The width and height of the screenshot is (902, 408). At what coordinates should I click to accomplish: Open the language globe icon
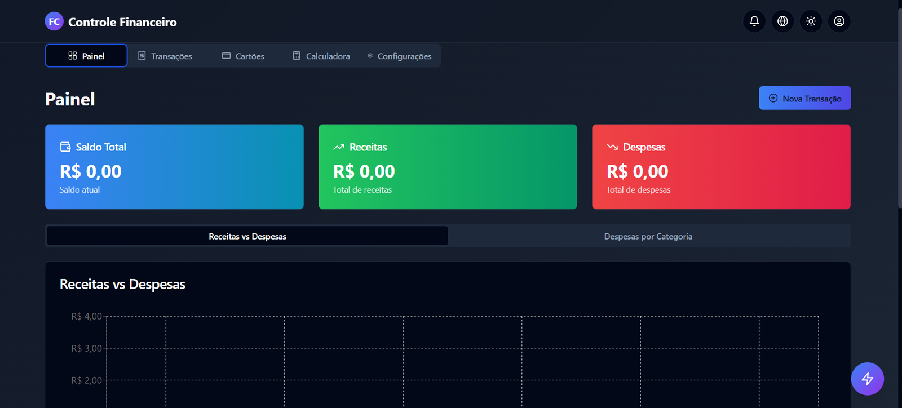pos(782,21)
